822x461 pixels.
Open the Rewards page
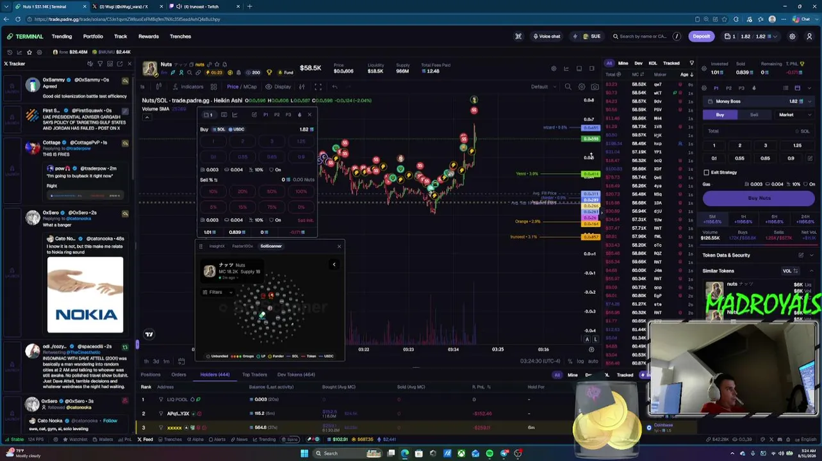[149, 36]
